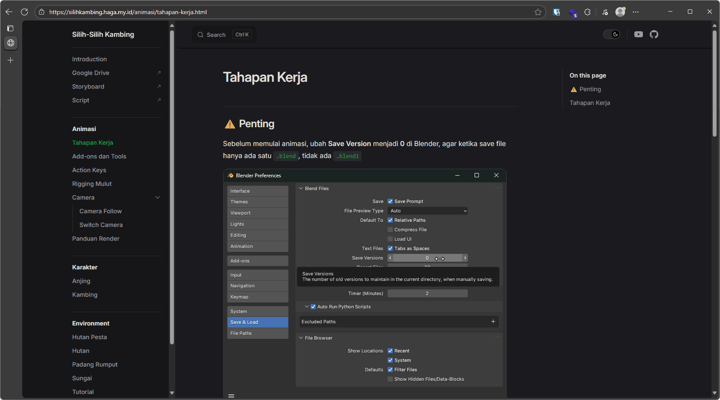Jump to Tahapan Kerja in page outline
720x400 pixels.
point(589,103)
